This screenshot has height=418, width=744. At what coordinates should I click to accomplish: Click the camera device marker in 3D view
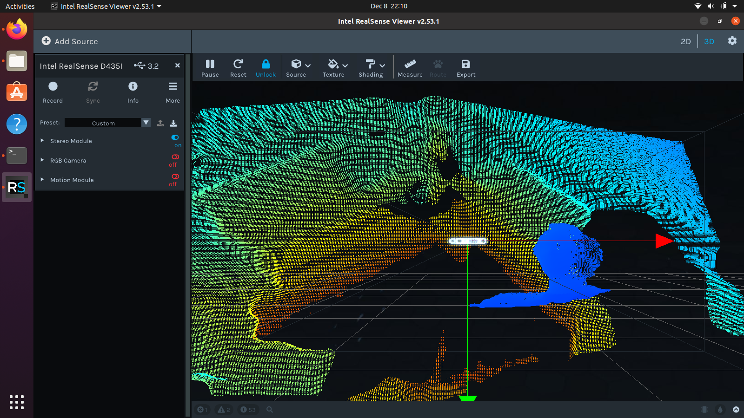coord(468,241)
